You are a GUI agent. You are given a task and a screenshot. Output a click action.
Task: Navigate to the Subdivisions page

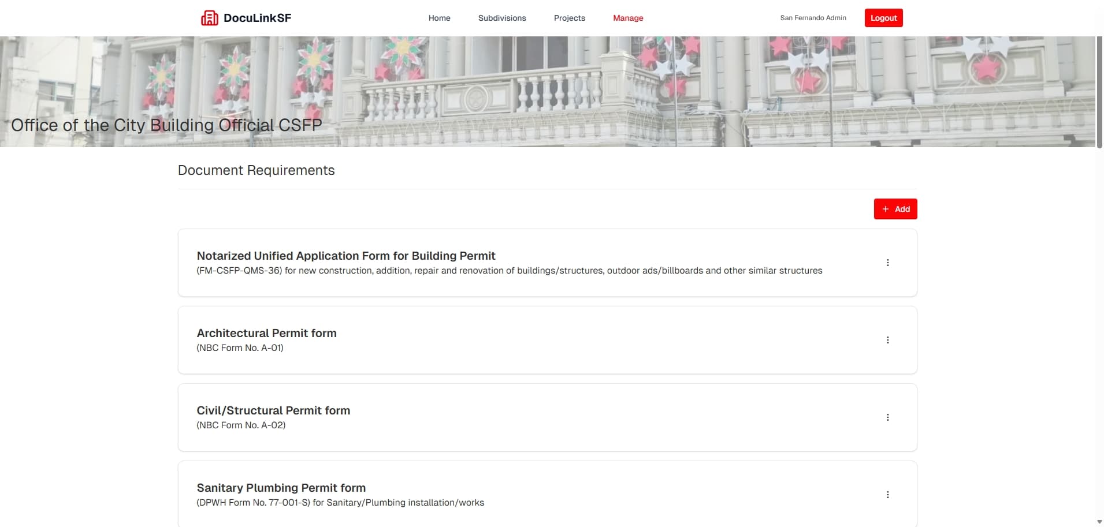click(502, 18)
